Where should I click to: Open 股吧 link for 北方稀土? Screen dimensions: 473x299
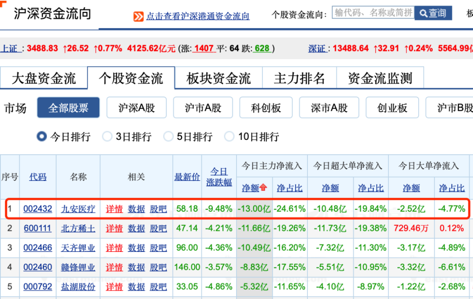tap(158, 228)
